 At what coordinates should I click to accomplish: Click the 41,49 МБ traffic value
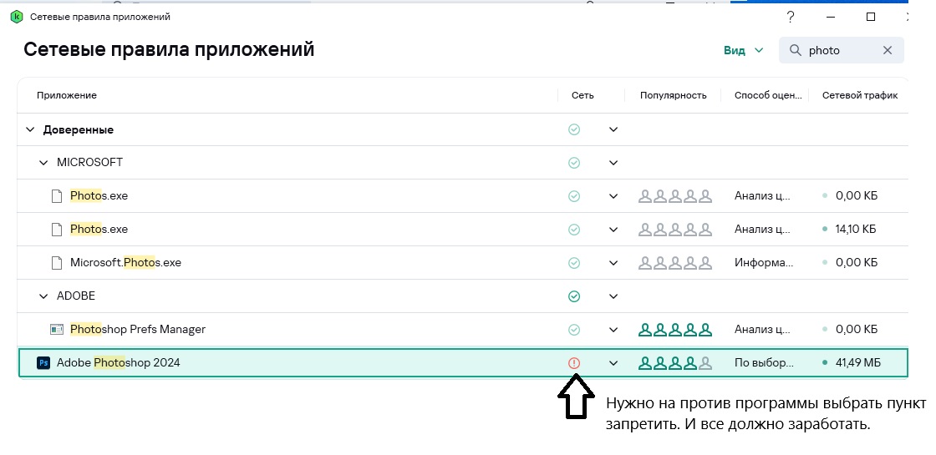(858, 362)
